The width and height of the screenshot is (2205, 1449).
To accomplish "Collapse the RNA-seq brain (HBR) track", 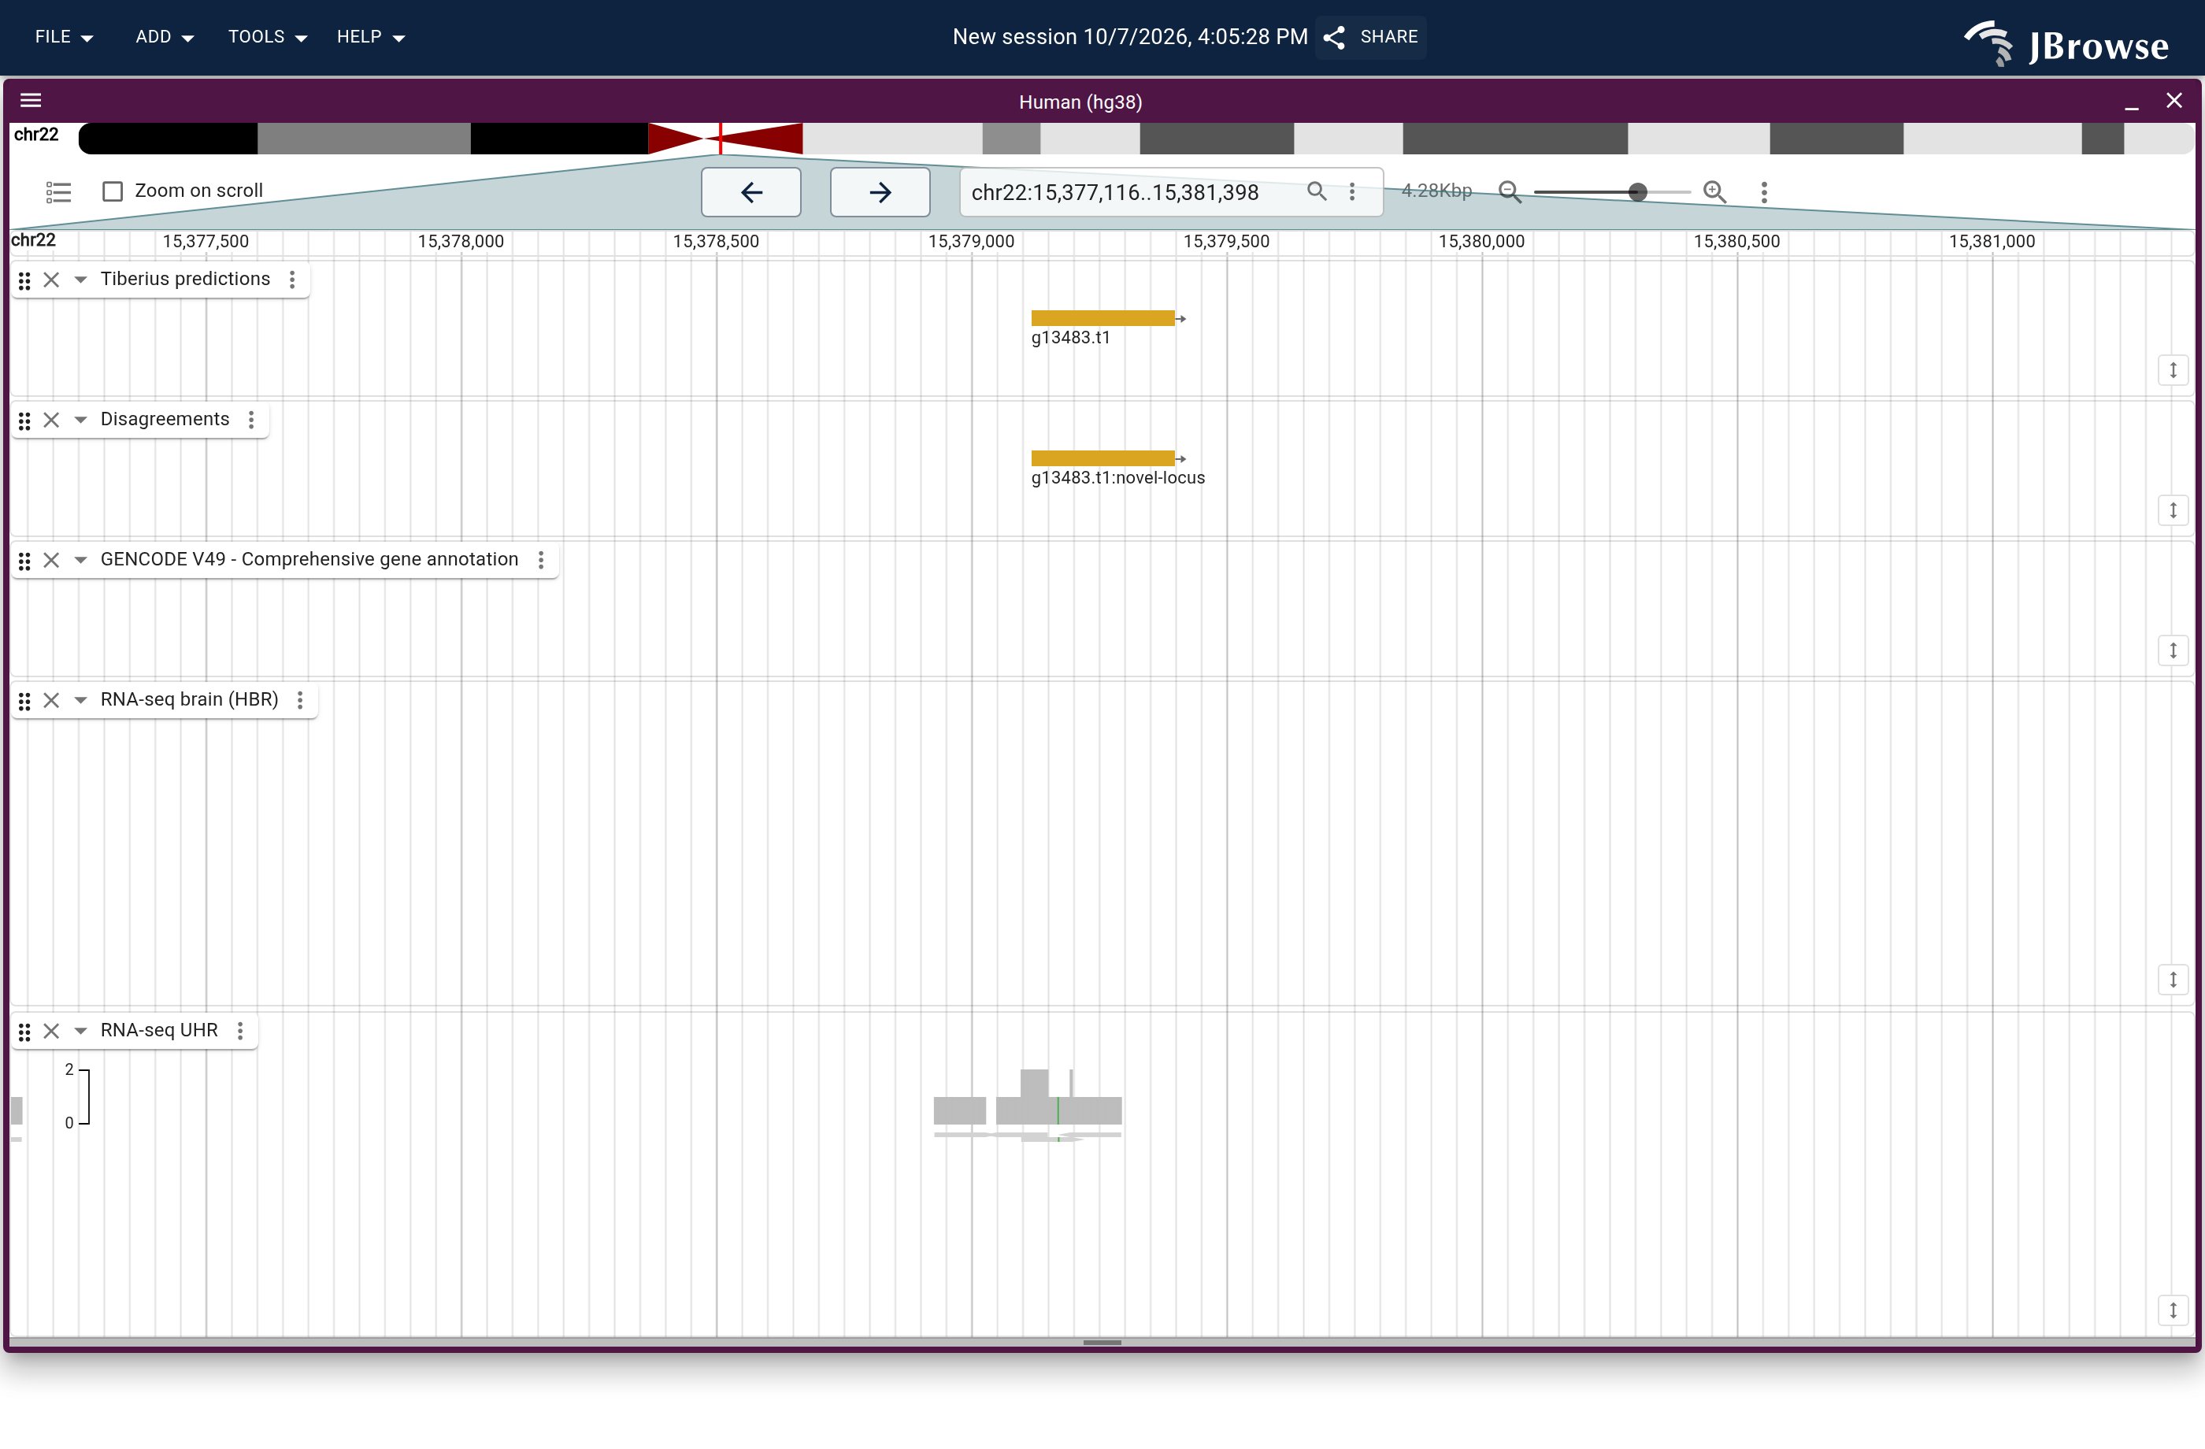I will click(80, 699).
